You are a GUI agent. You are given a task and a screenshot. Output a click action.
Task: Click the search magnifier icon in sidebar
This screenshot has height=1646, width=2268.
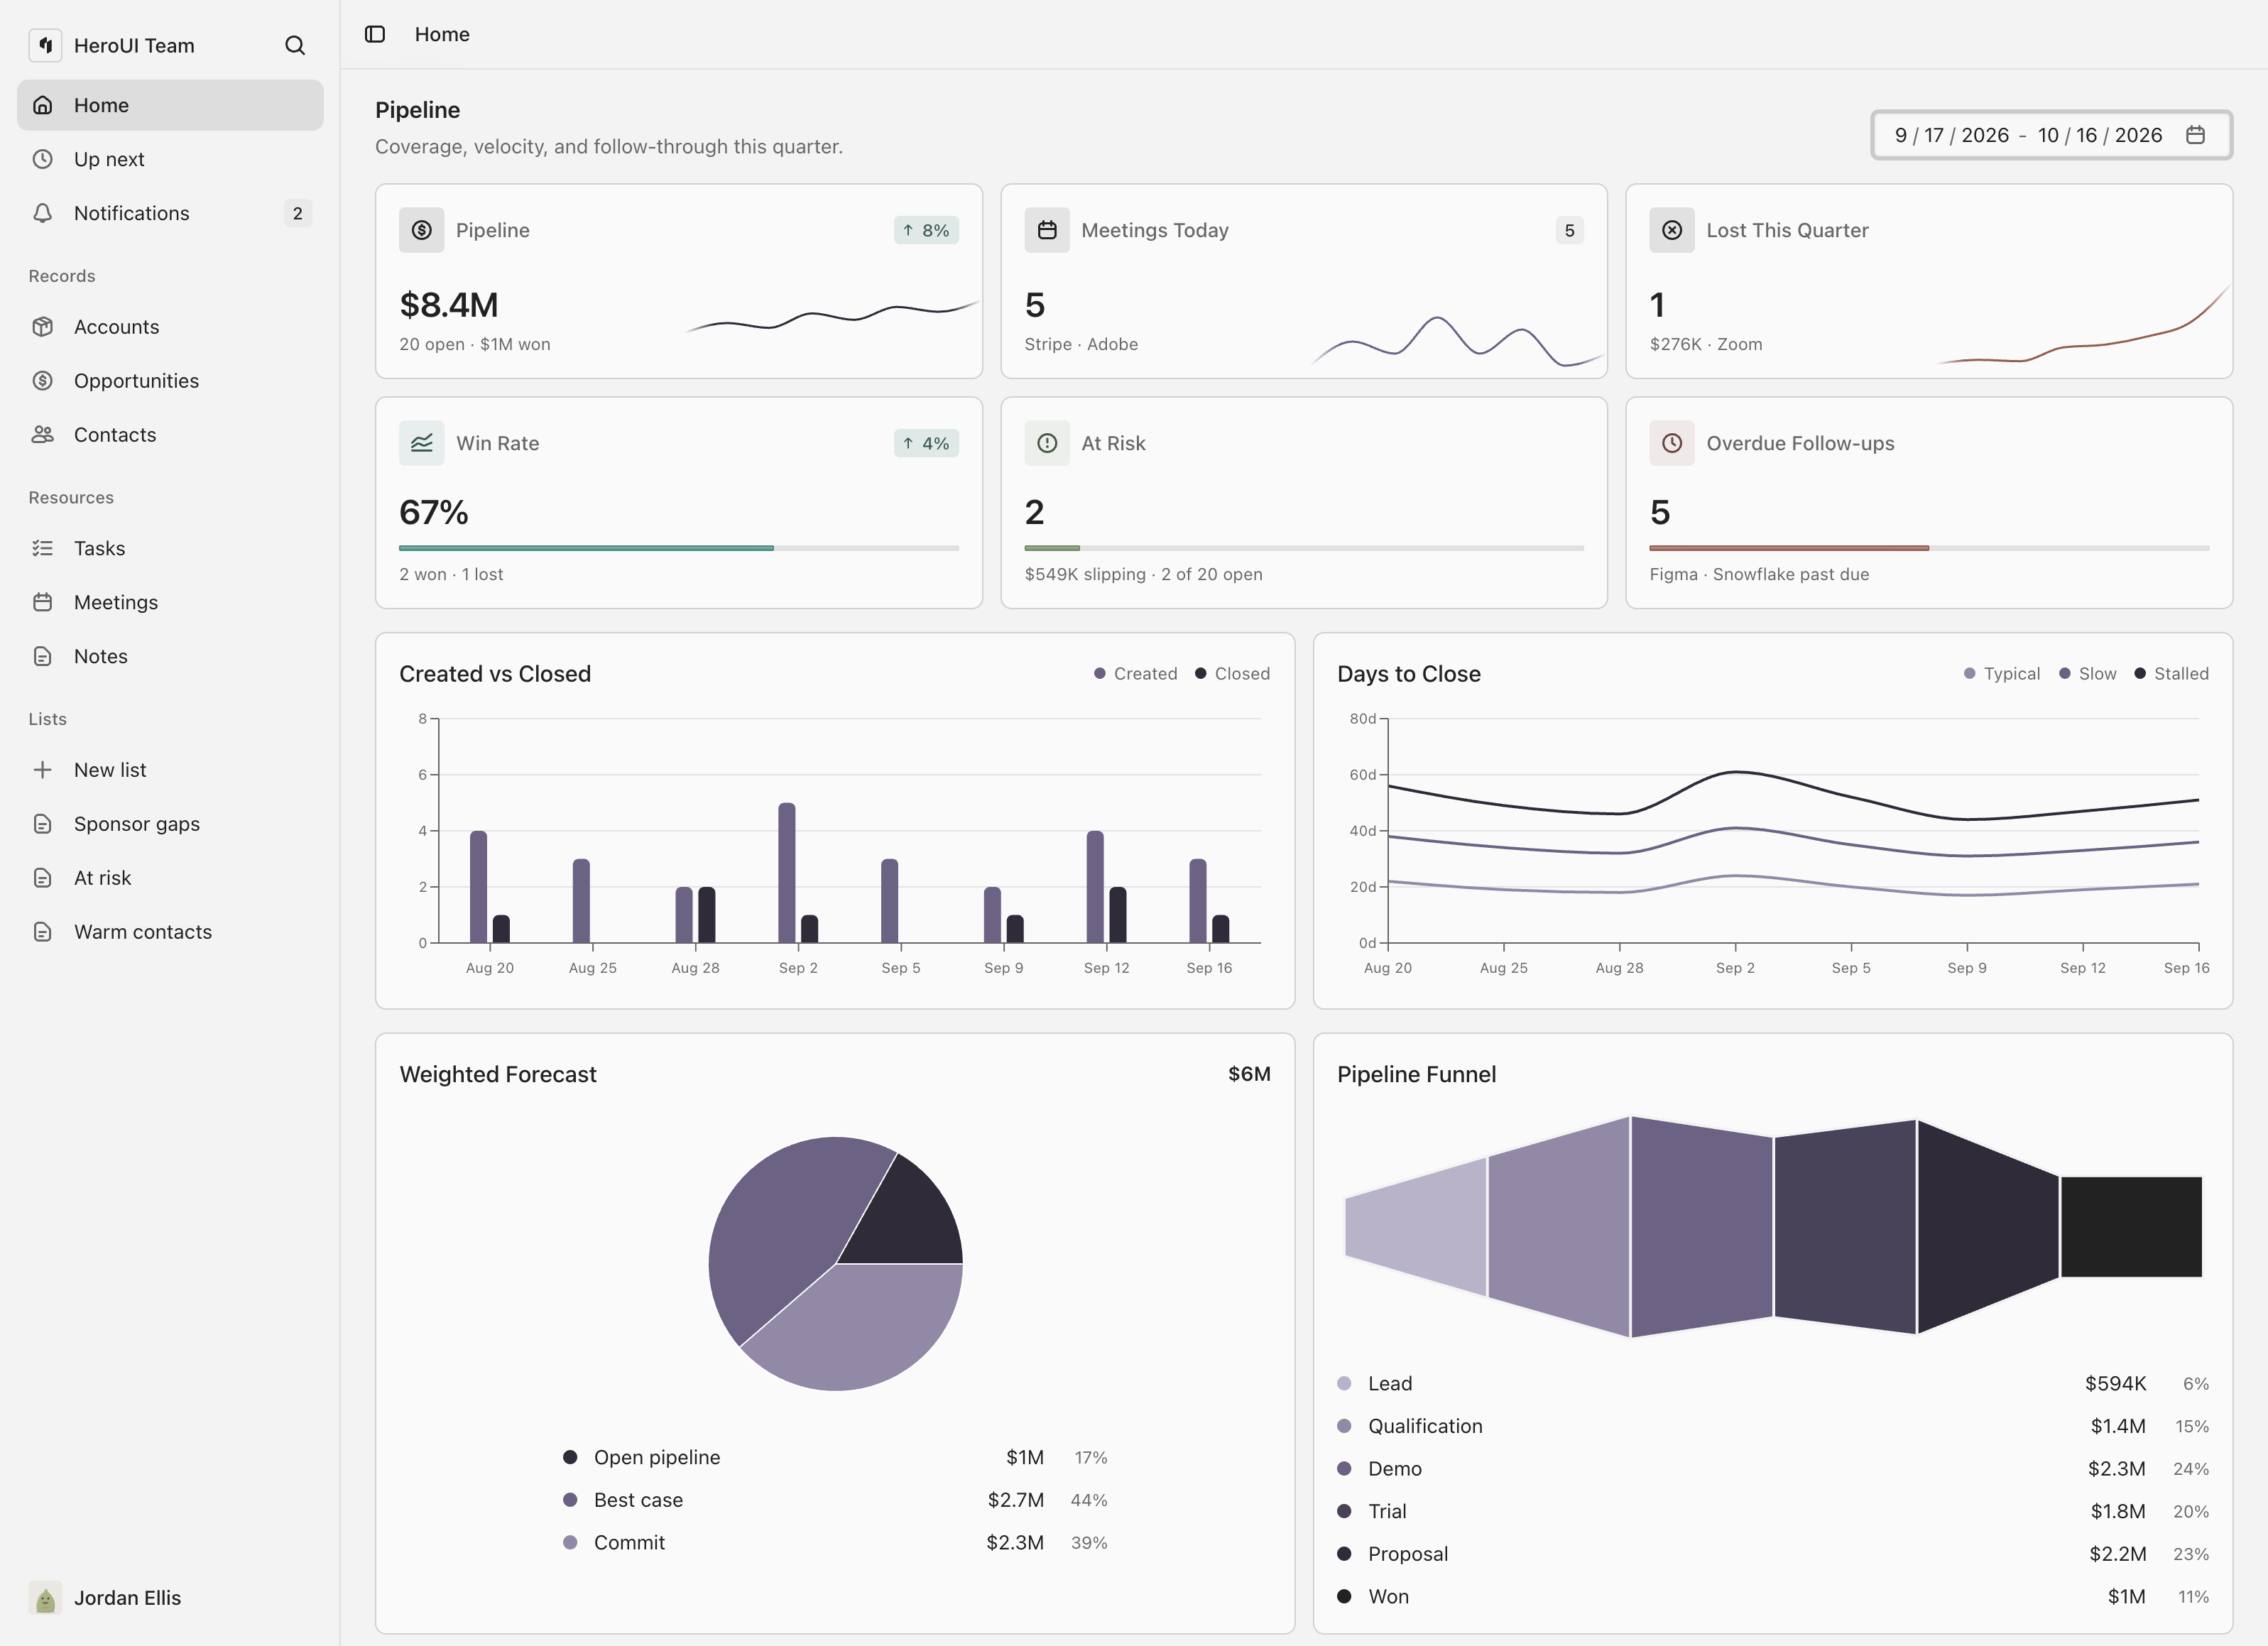(294, 45)
